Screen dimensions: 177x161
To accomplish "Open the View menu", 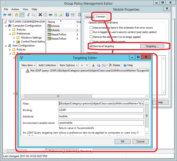I will [25, 9].
